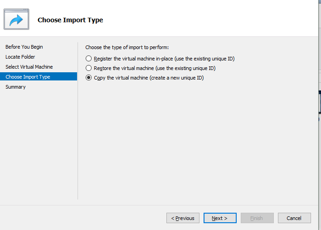
Task: Click the Choose Import Type header title
Action: tap(70, 20)
